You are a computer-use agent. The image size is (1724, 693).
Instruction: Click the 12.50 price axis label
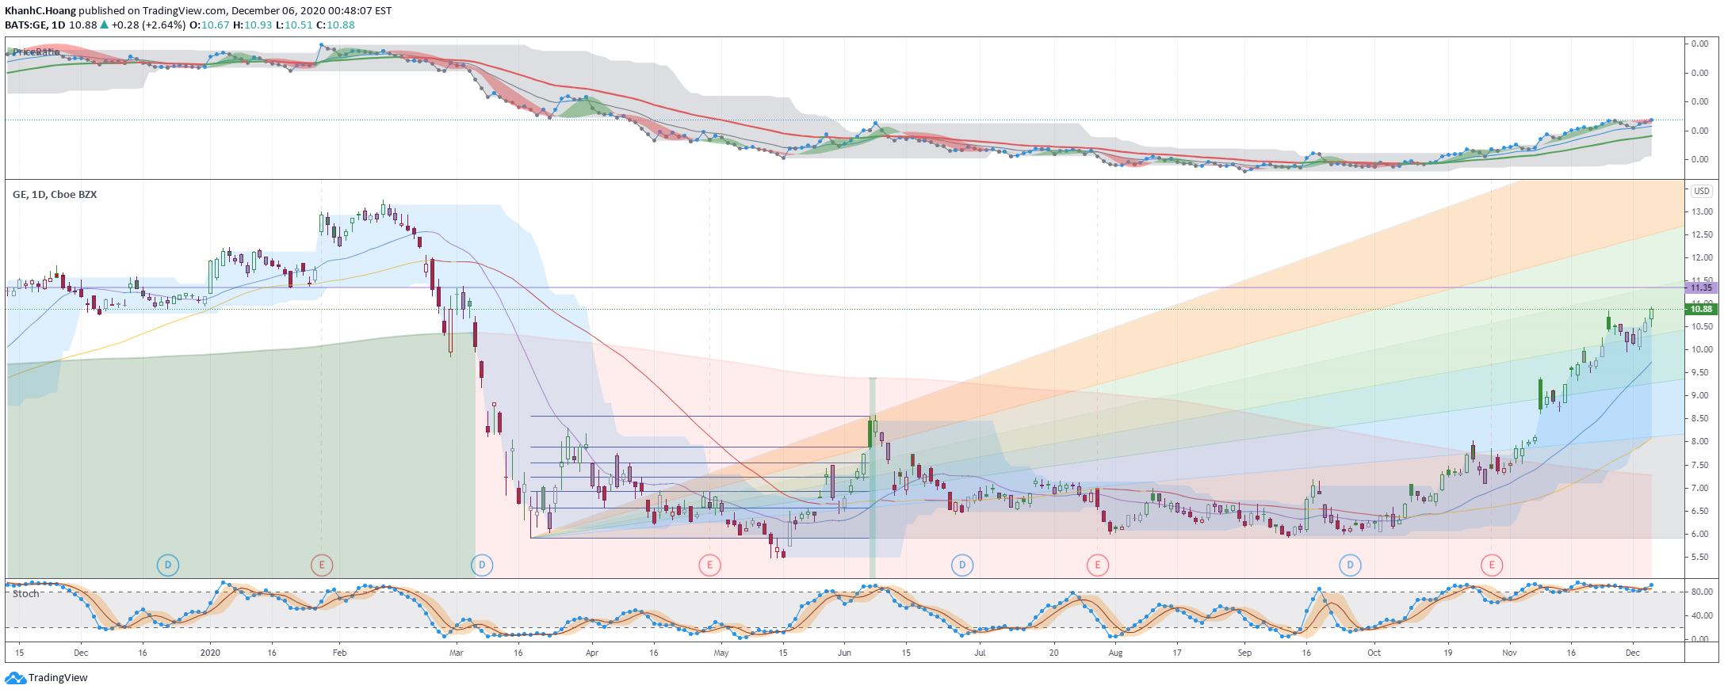[x=1702, y=234]
